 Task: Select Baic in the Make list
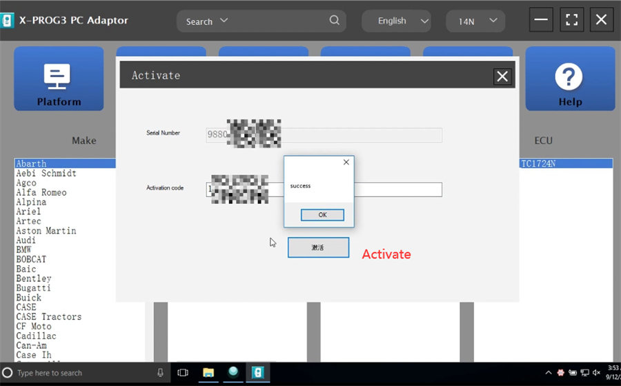26,269
